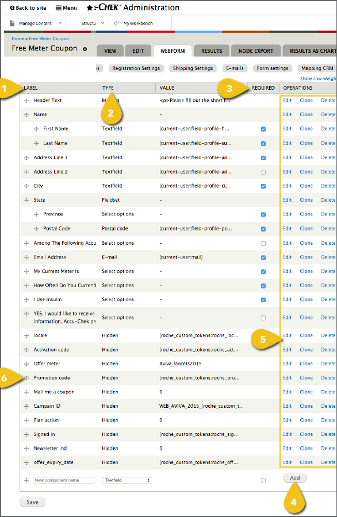Click Delete for Newsletter ind row
Viewport: 337px width, 517px height.
click(328, 449)
